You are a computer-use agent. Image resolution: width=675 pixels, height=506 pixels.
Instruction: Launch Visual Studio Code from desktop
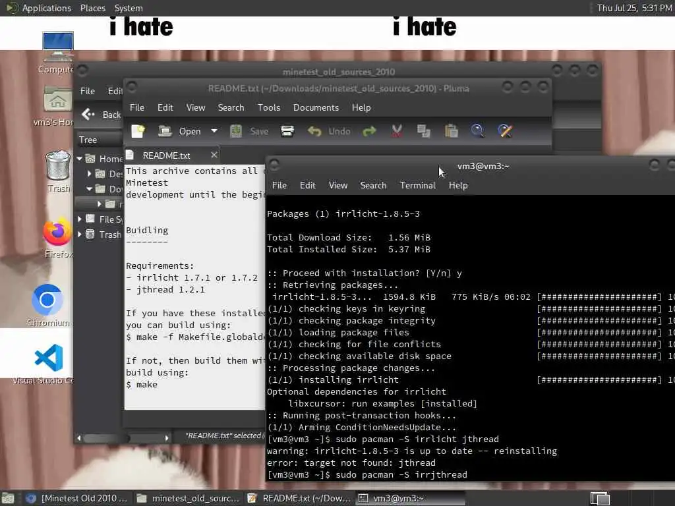(x=44, y=363)
